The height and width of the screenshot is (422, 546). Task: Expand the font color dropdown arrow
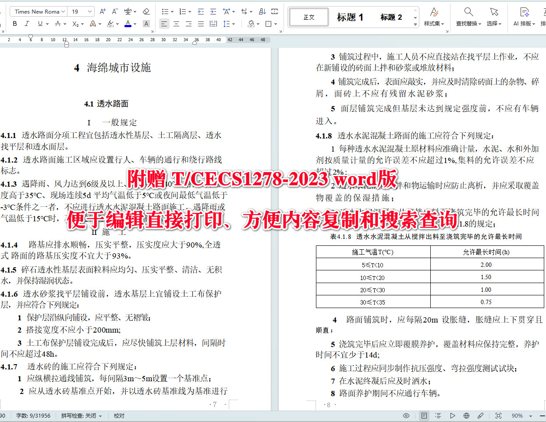click(135, 24)
